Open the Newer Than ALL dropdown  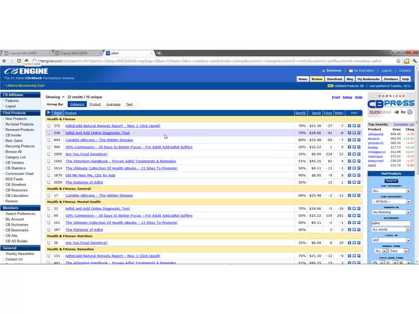[380, 251]
